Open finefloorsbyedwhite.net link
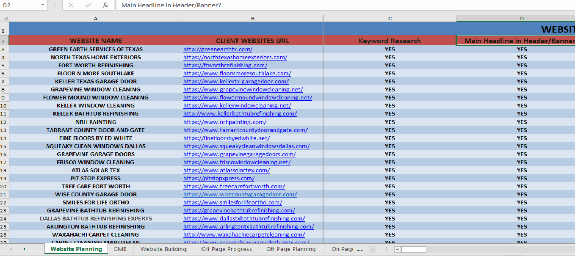 (227, 138)
